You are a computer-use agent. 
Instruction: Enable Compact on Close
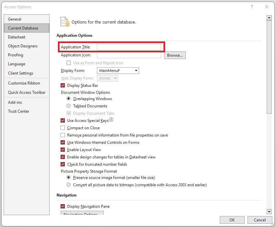pyautogui.click(x=63, y=128)
